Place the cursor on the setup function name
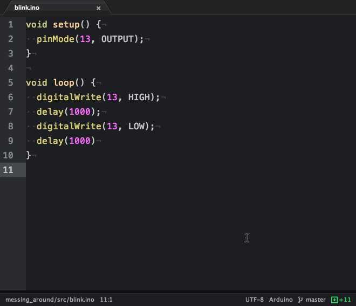The height and width of the screenshot is (306, 356). point(66,24)
